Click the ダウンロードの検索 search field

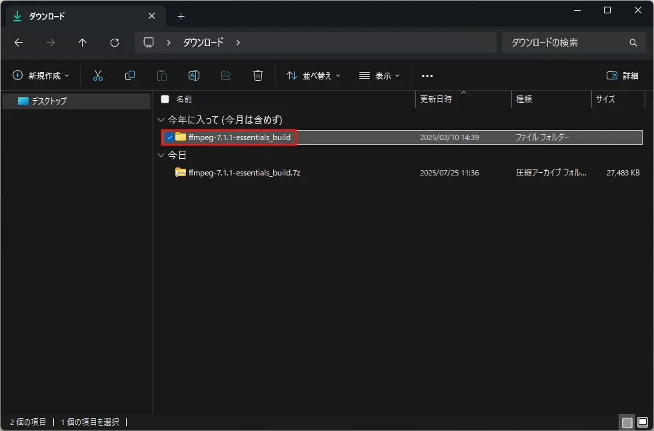pos(573,43)
